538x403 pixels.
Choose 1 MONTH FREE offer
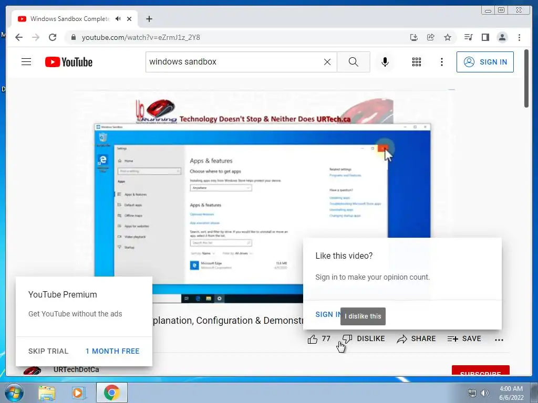[112, 351]
